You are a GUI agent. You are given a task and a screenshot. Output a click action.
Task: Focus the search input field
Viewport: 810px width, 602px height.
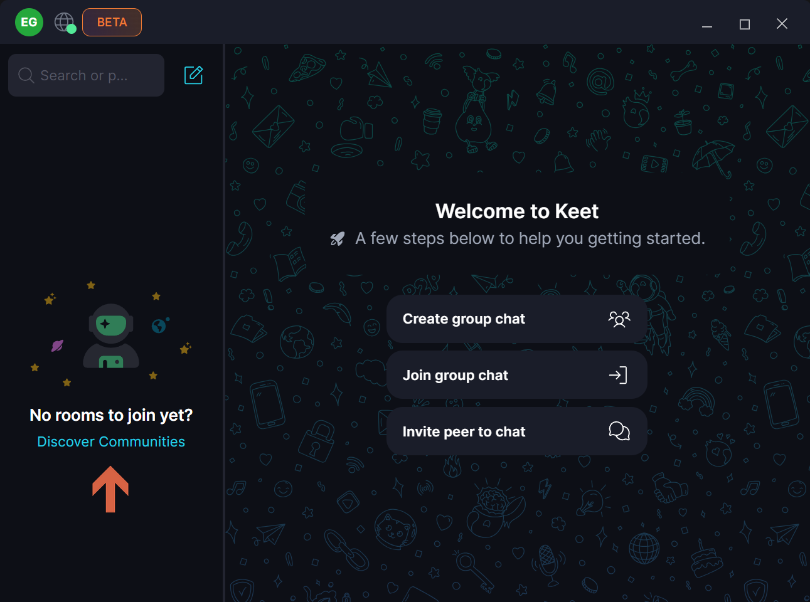click(94, 75)
